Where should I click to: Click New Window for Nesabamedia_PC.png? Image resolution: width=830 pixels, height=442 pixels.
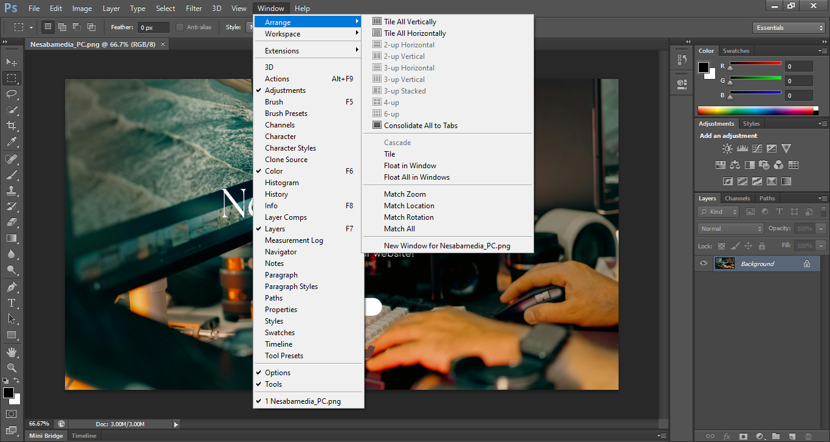[x=447, y=246]
